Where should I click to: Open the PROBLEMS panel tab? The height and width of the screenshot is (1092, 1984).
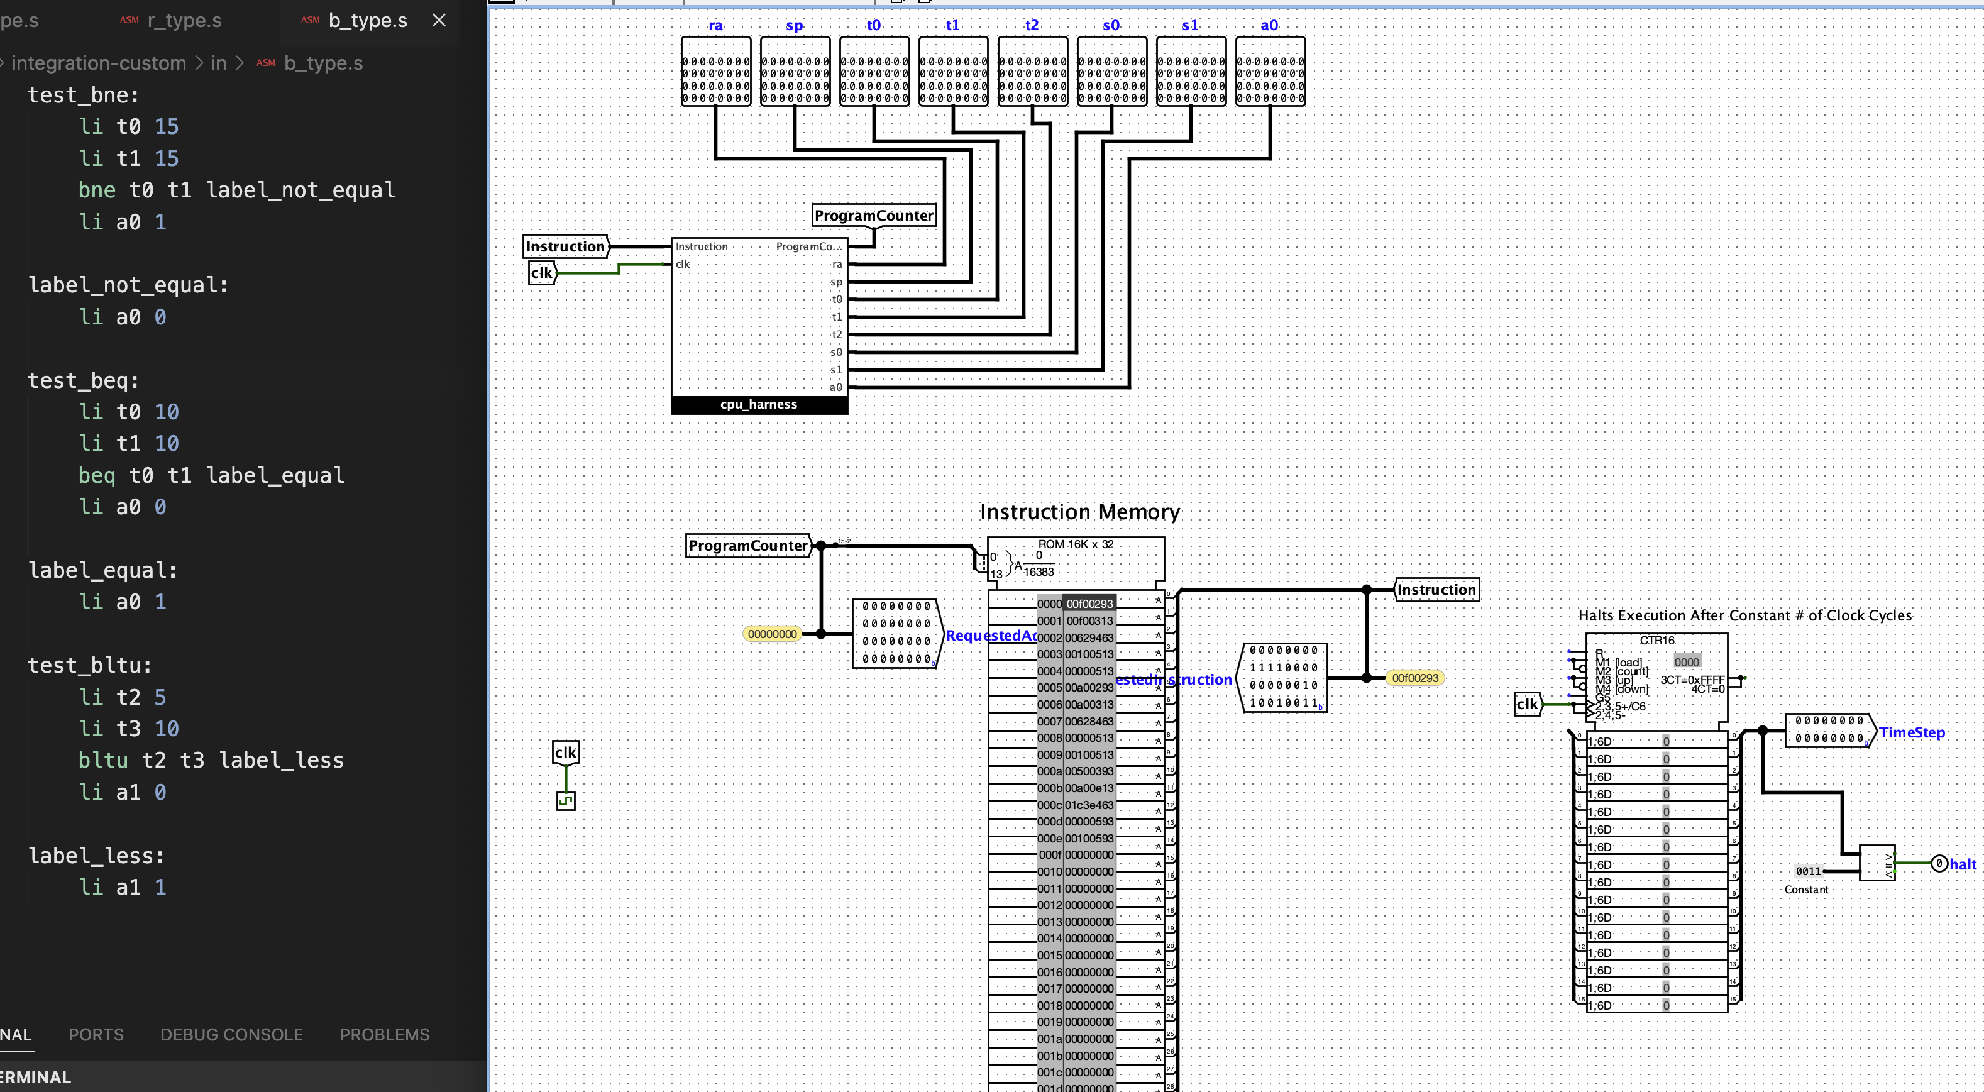(384, 1035)
